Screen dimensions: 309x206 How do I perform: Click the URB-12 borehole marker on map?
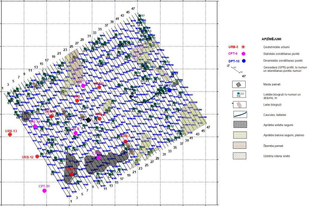(x=37, y=157)
